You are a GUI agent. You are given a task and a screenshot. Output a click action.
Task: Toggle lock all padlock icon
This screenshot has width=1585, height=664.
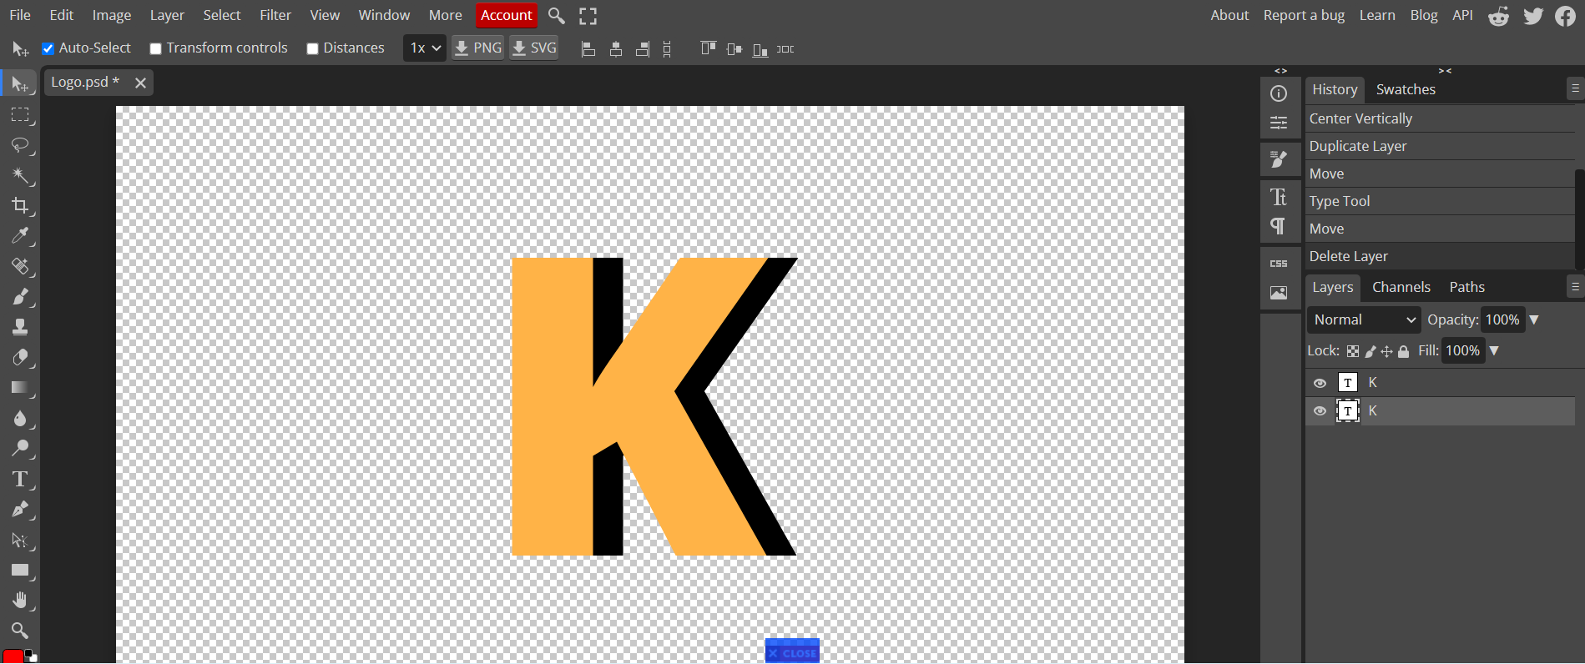point(1403,351)
